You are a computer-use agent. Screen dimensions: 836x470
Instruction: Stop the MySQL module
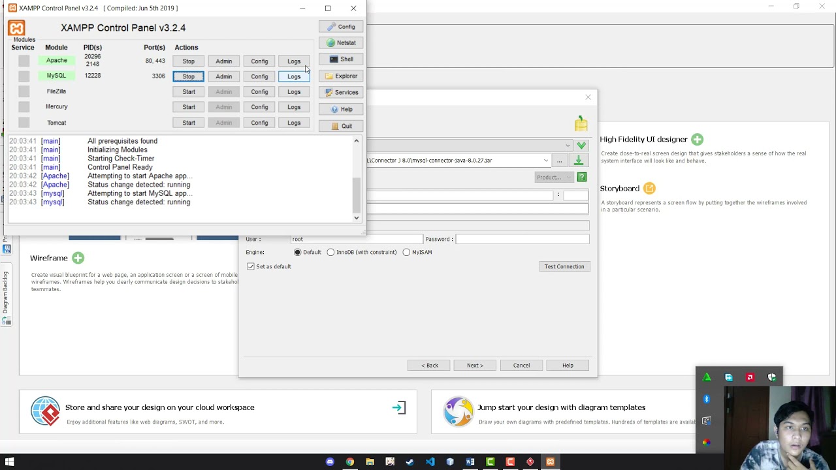click(x=189, y=76)
